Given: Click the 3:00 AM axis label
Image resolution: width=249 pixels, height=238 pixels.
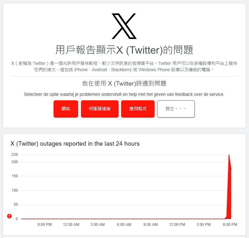Looking at the screenshot, I should [x=98, y=225].
